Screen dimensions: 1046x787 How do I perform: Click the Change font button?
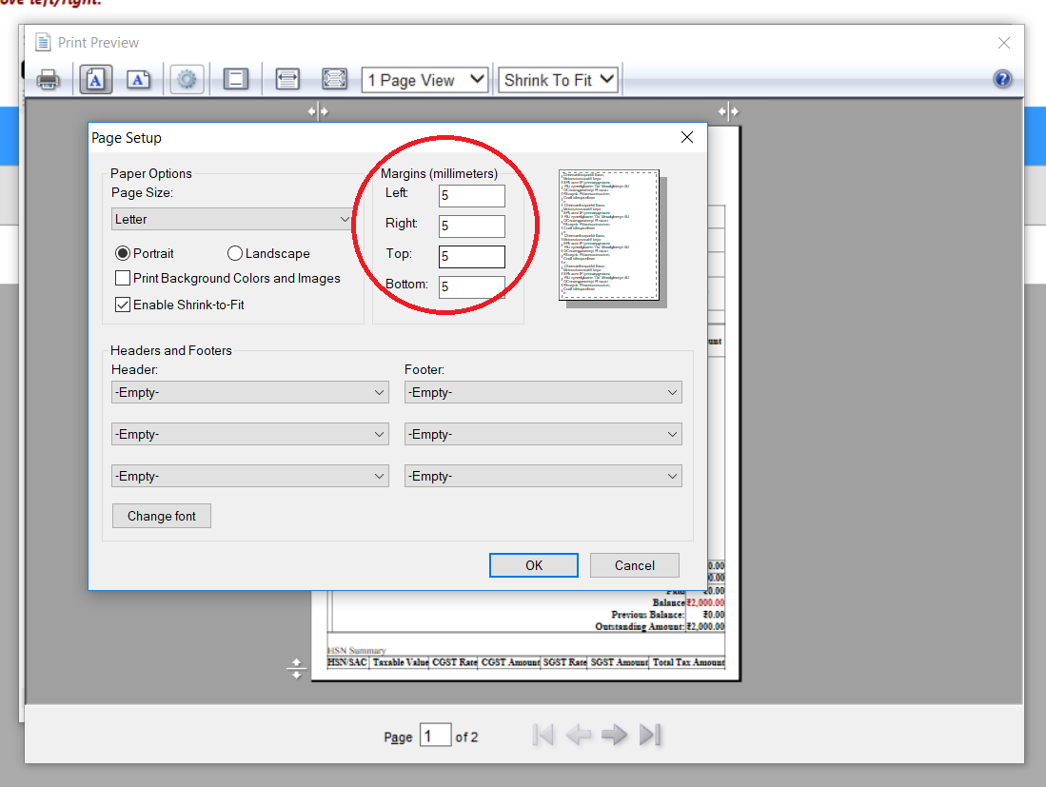click(162, 516)
